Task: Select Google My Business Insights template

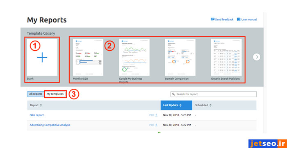Action: 134,57
